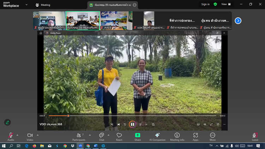Select the ผู้แทน สำนักงาน participant tile
The width and height of the screenshot is (265, 149).
click(215, 20)
